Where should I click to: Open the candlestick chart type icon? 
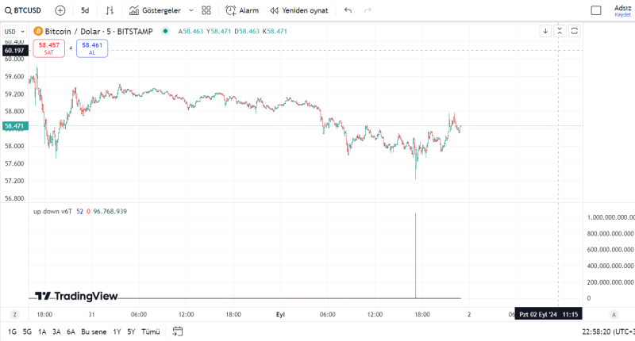pyautogui.click(x=110, y=11)
